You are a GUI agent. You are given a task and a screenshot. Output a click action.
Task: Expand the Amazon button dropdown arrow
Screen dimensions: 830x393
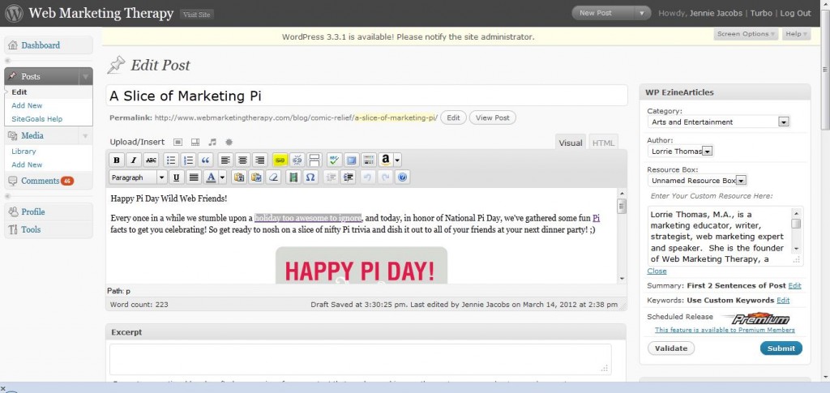point(397,160)
